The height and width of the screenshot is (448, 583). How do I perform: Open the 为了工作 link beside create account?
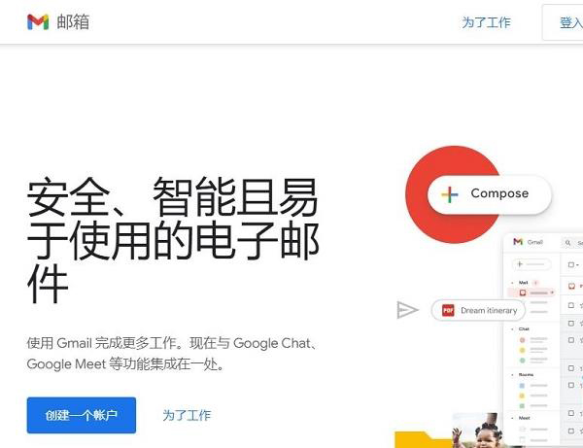[x=187, y=415]
